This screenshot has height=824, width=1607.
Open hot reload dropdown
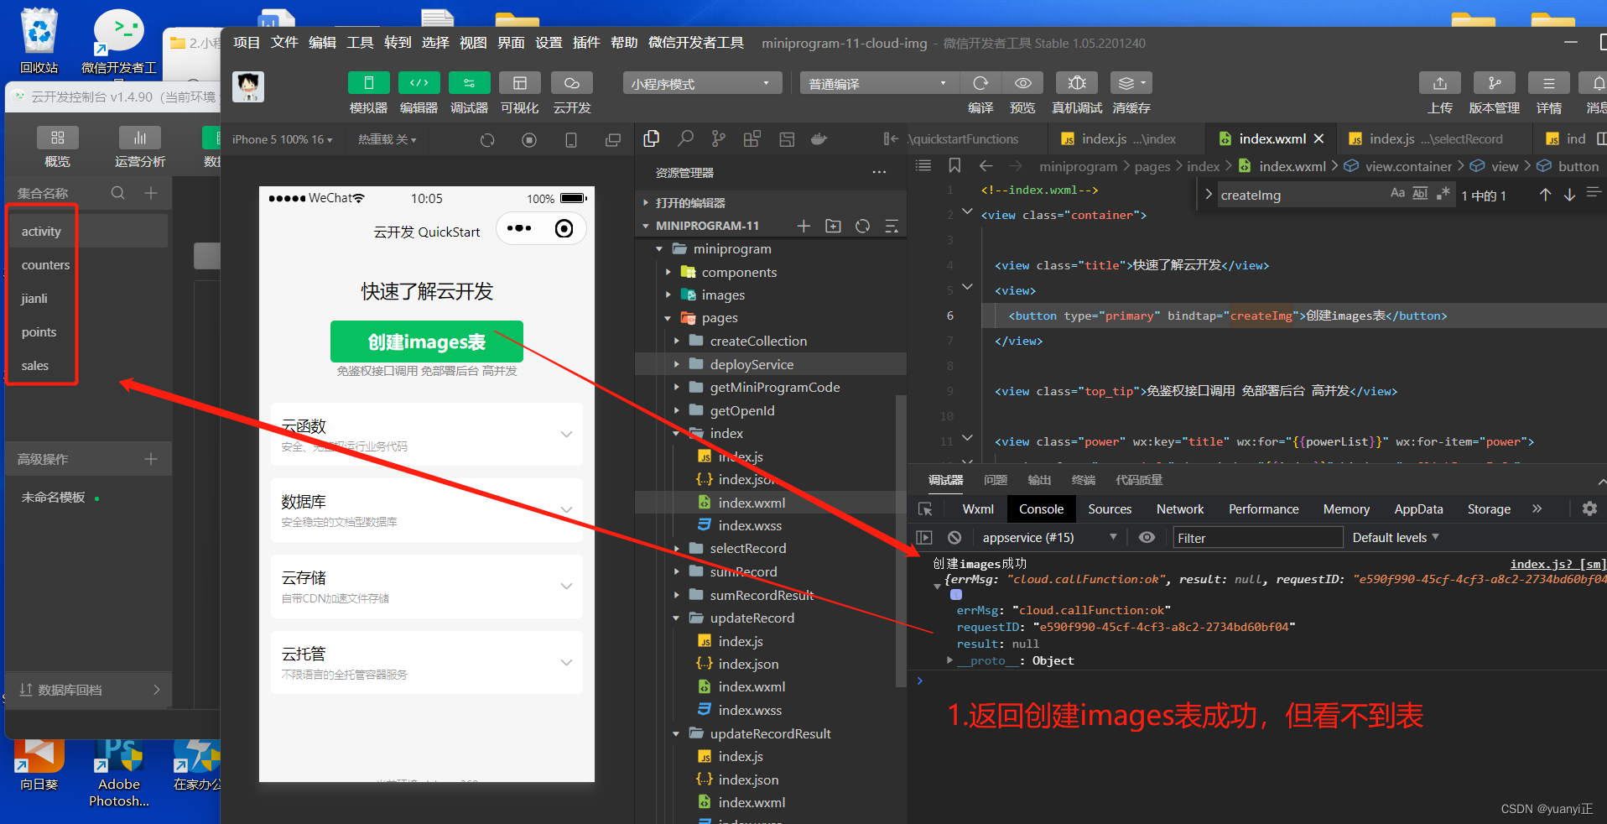[x=387, y=139]
